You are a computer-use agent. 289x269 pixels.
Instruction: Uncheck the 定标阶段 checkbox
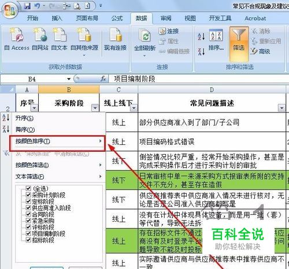28,201
